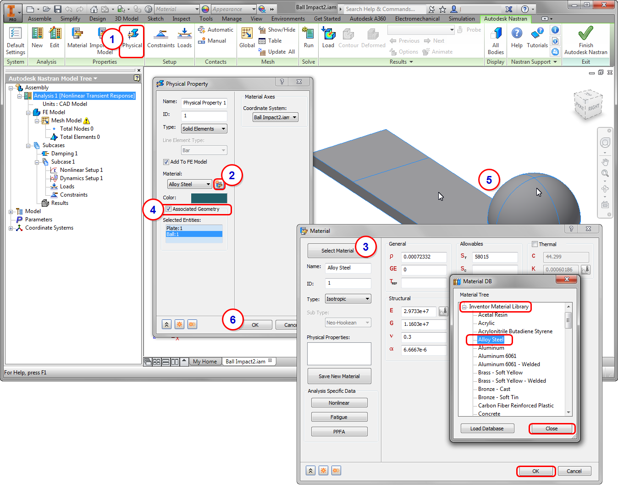The height and width of the screenshot is (489, 618).
Task: Switch to the Assemble ribbon tab
Action: (40, 19)
